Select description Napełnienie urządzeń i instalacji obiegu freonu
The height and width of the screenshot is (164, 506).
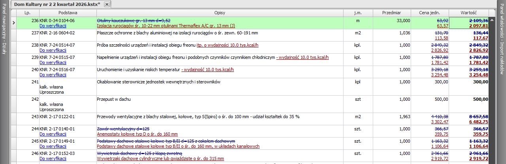[x=213, y=57]
